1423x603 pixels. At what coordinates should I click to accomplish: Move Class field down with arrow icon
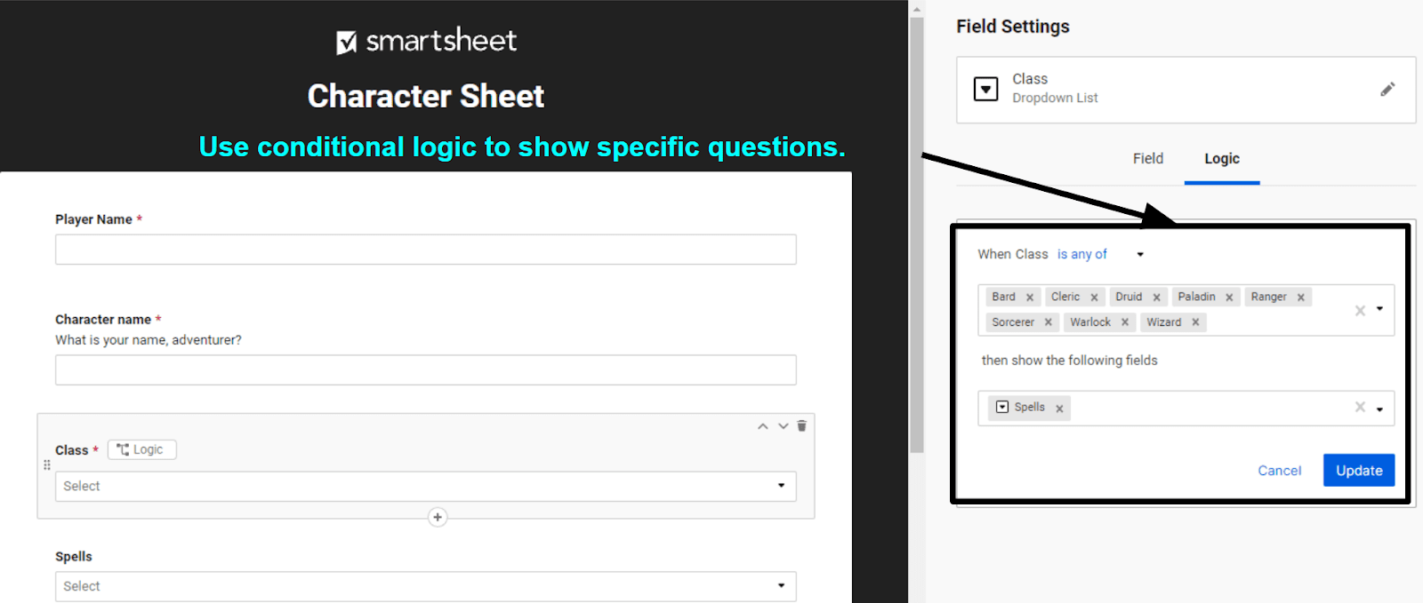click(783, 426)
